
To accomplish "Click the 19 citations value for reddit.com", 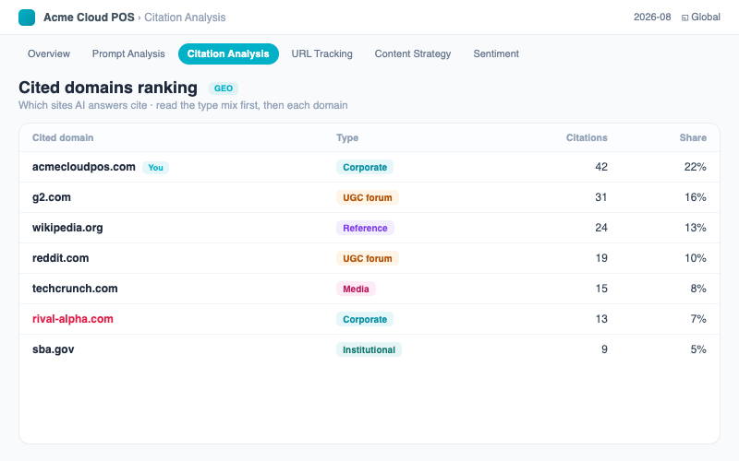I will coord(601,258).
